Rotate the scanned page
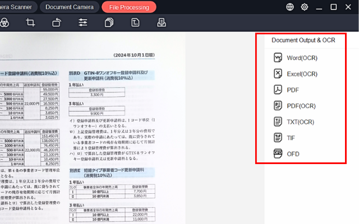Viewport: 359px width, 224px height. pyautogui.click(x=57, y=22)
